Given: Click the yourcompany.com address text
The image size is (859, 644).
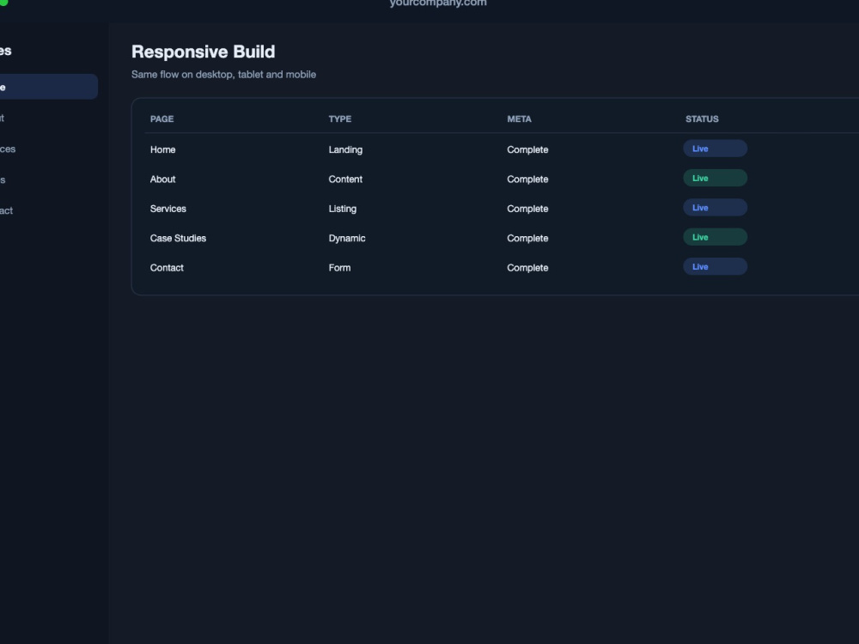Looking at the screenshot, I should tap(438, 3).
